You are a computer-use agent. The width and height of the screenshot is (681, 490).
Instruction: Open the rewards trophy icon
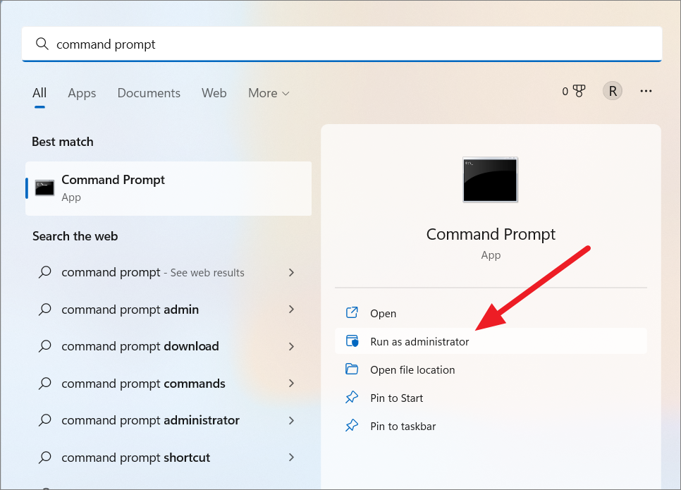579,91
